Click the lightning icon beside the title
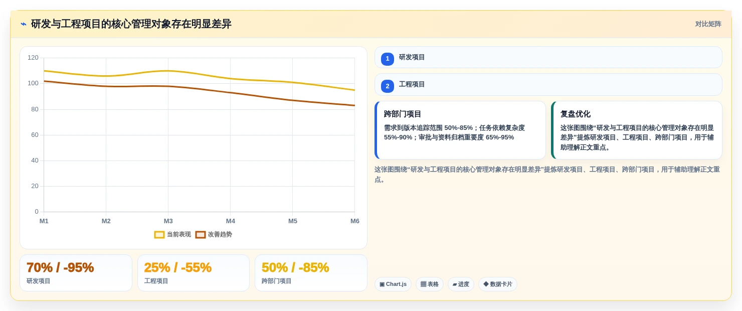Screen dimensions: 742x311 (24, 24)
